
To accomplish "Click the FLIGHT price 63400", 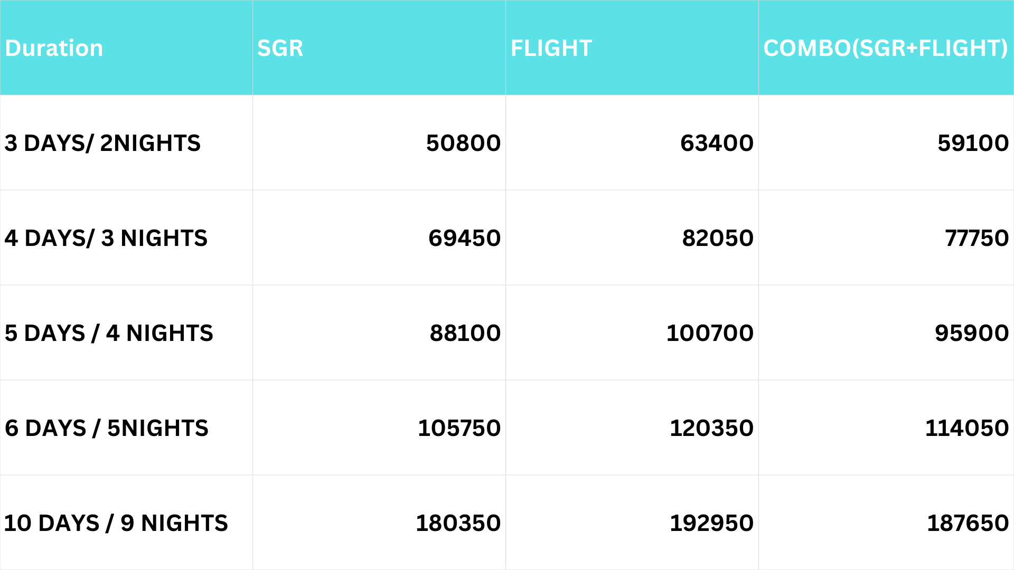I will 717,143.
